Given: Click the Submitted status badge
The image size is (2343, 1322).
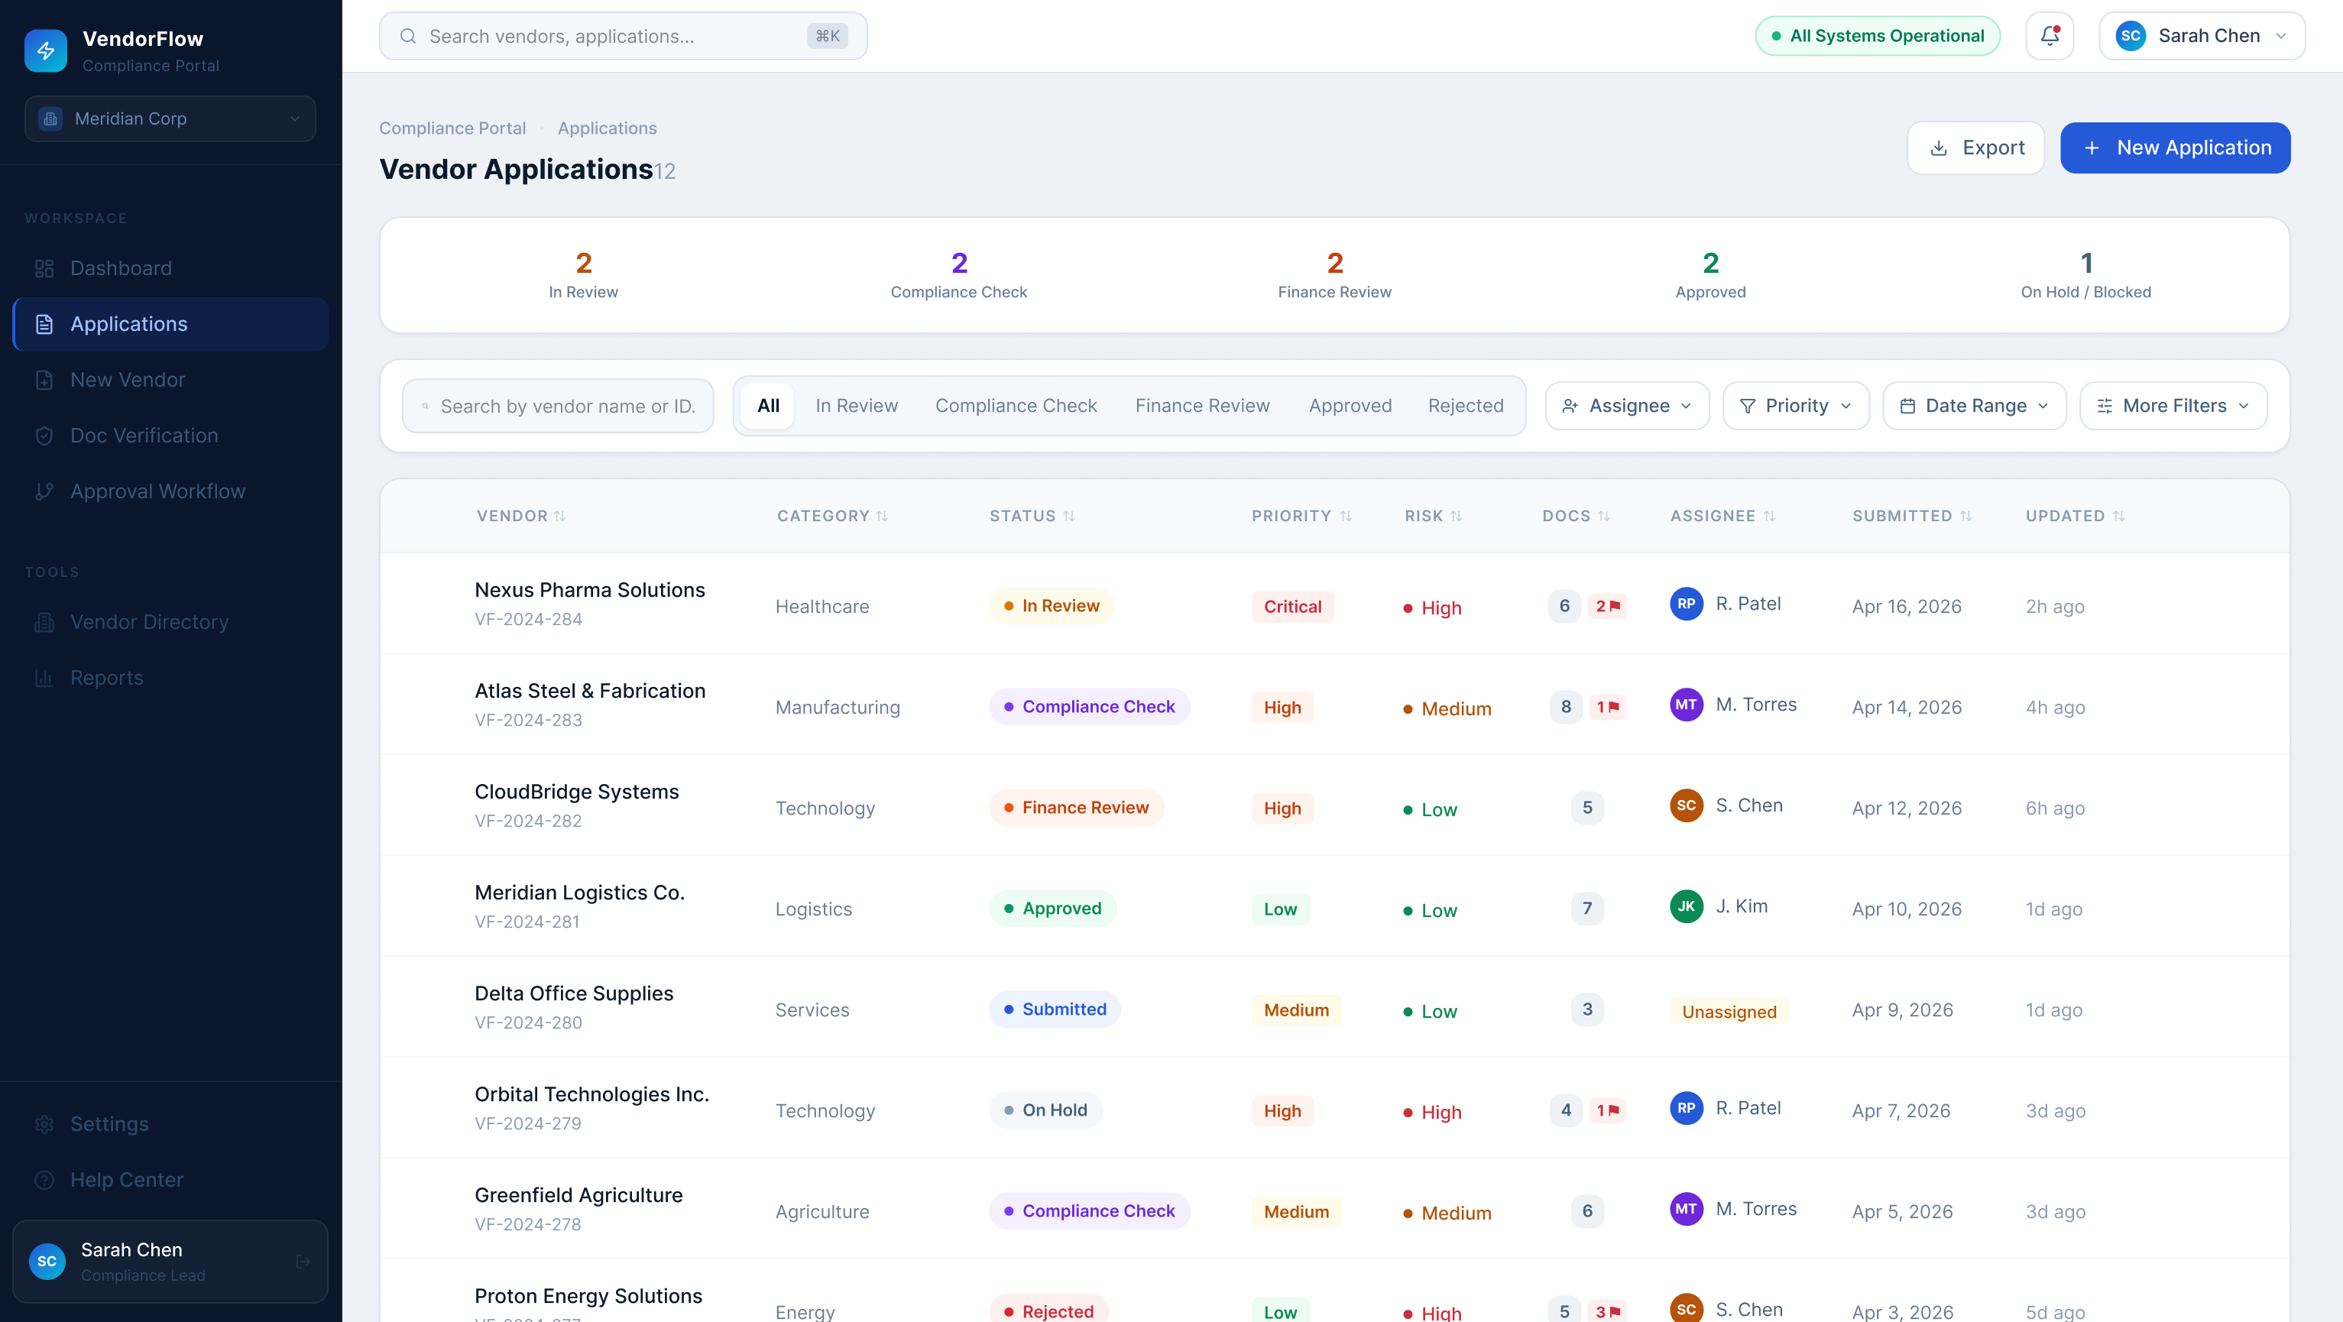Looking at the screenshot, I should tap(1054, 1009).
